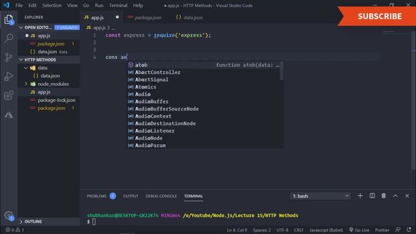Image resolution: width=416 pixels, height=234 pixels.
Task: Switch to the Debug Console tab
Action: point(161,196)
